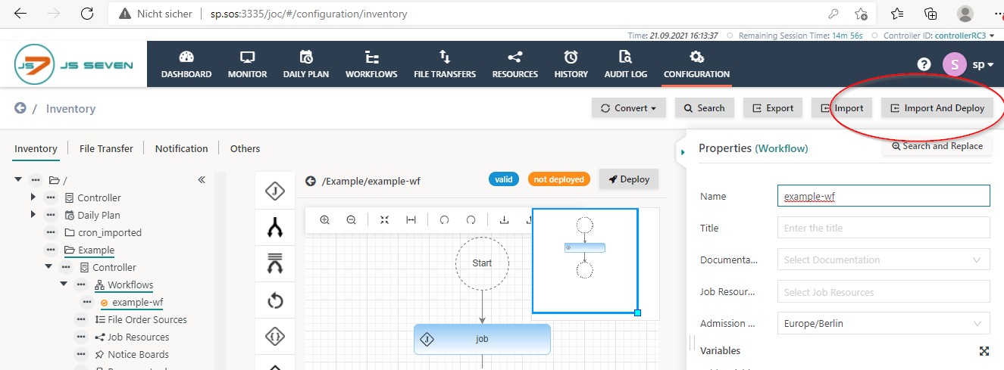Select the Fork instruction icon
The height and width of the screenshot is (370, 1004).
pos(274,228)
